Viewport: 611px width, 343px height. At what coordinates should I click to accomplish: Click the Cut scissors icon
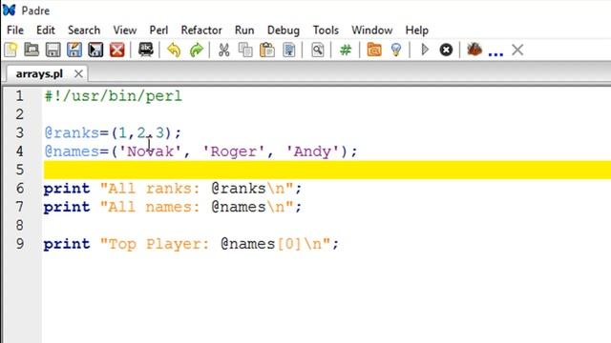pyautogui.click(x=224, y=50)
